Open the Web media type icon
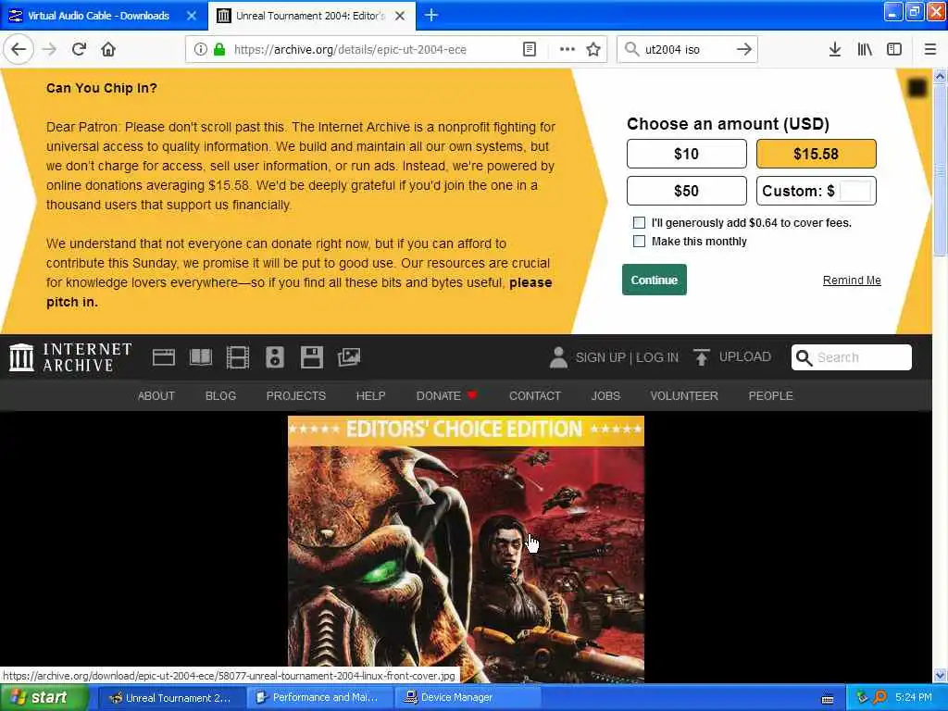This screenshot has width=948, height=711. [x=163, y=357]
